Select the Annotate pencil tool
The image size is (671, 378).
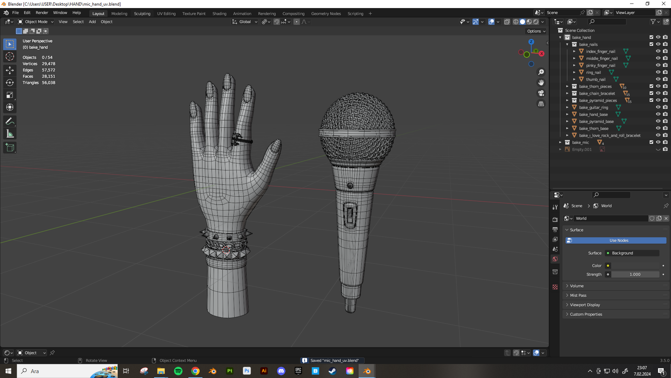point(10,121)
